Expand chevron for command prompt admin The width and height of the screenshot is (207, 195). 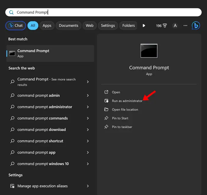tap(88, 95)
